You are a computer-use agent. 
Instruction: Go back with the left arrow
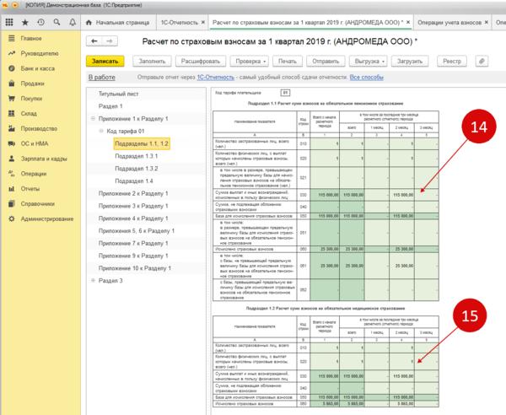(94, 41)
